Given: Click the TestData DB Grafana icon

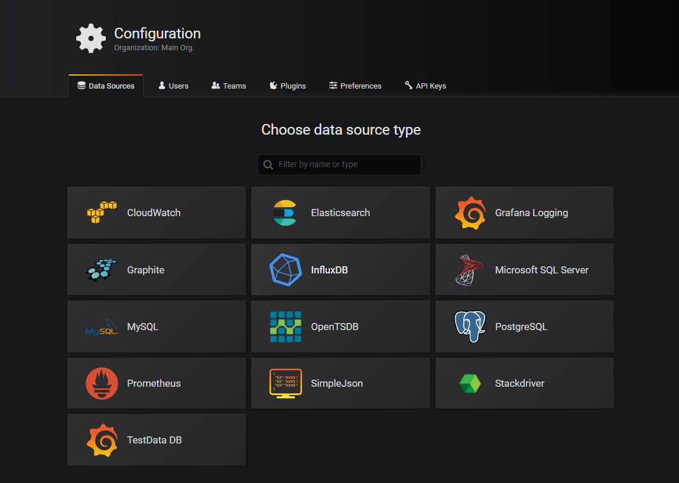Looking at the screenshot, I should 102,440.
